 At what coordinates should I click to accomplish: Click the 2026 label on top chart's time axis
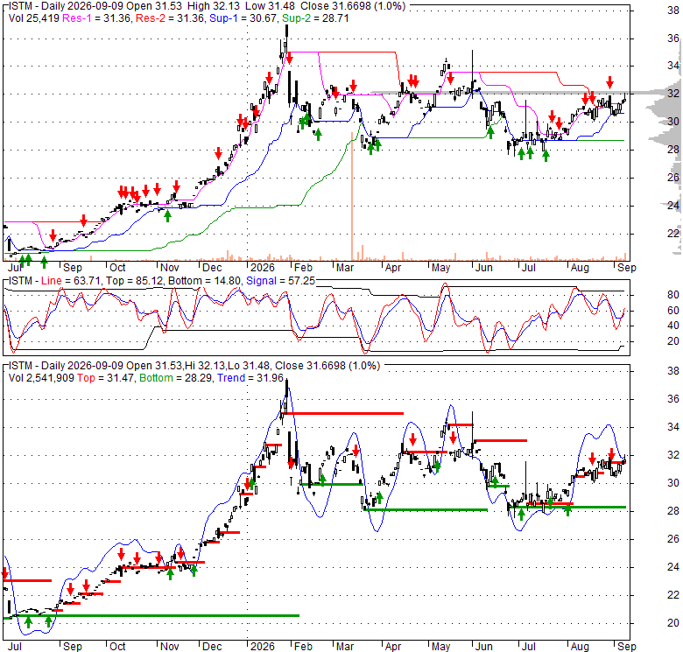263,268
